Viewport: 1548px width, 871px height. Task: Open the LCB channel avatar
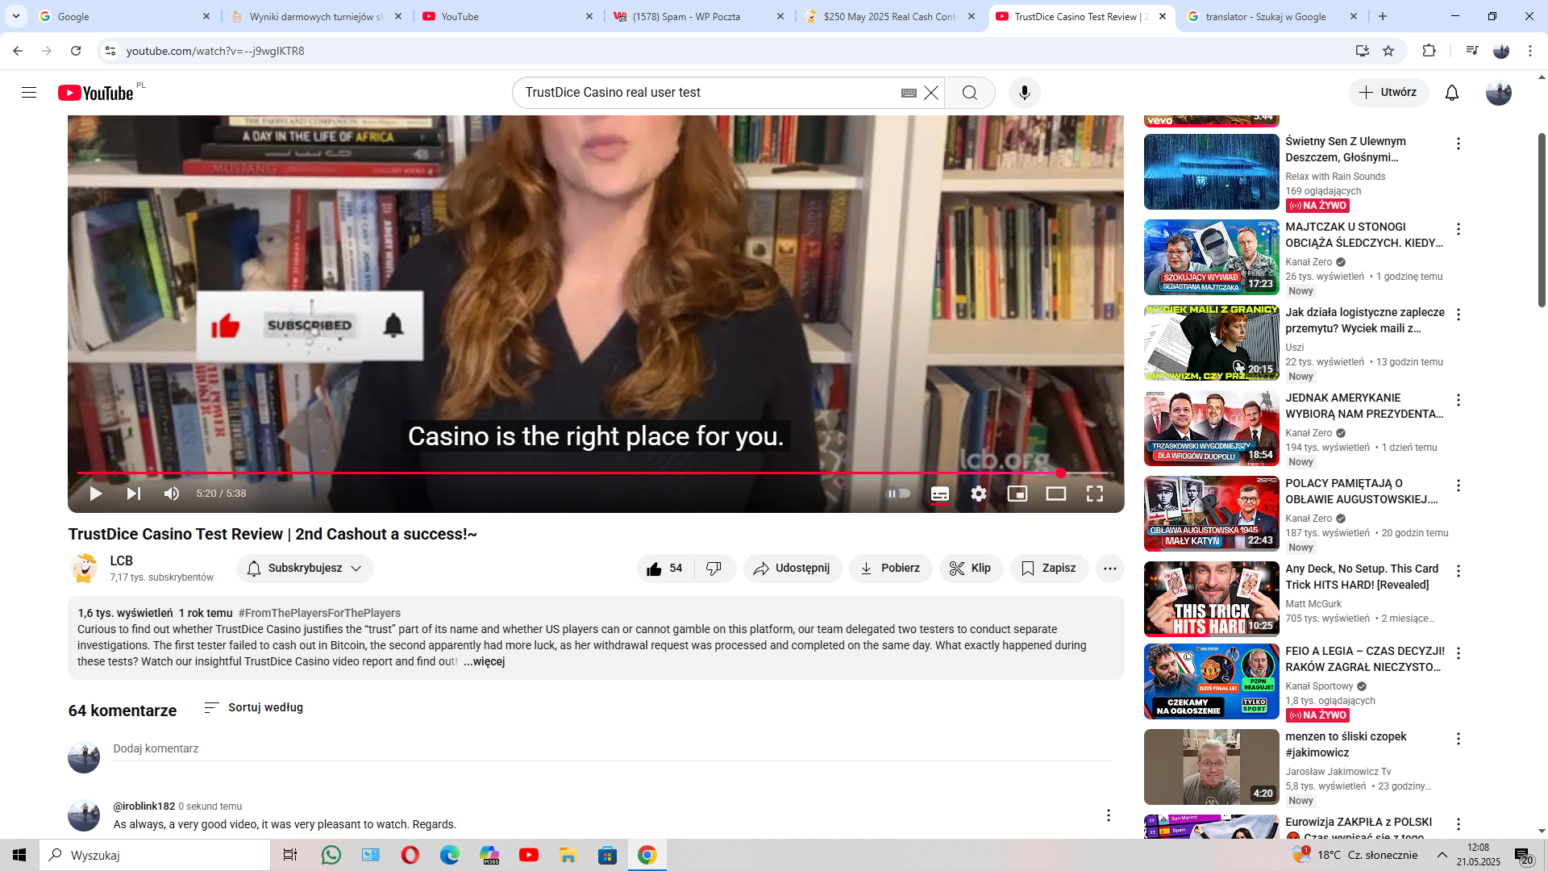84,569
